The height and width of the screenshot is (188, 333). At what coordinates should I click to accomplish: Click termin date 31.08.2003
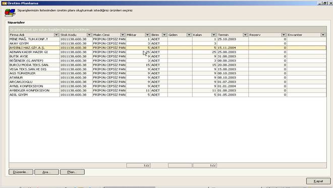(227, 57)
